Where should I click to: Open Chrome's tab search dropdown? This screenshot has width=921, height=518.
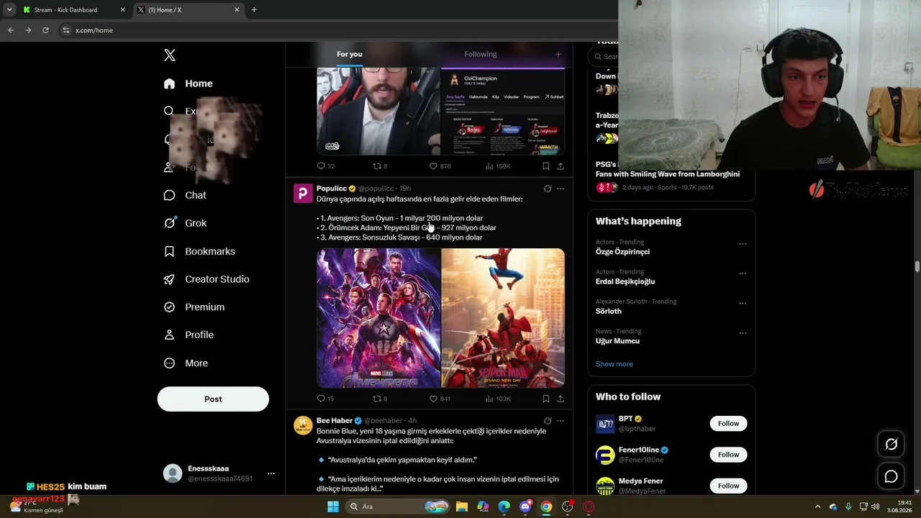tap(9, 10)
